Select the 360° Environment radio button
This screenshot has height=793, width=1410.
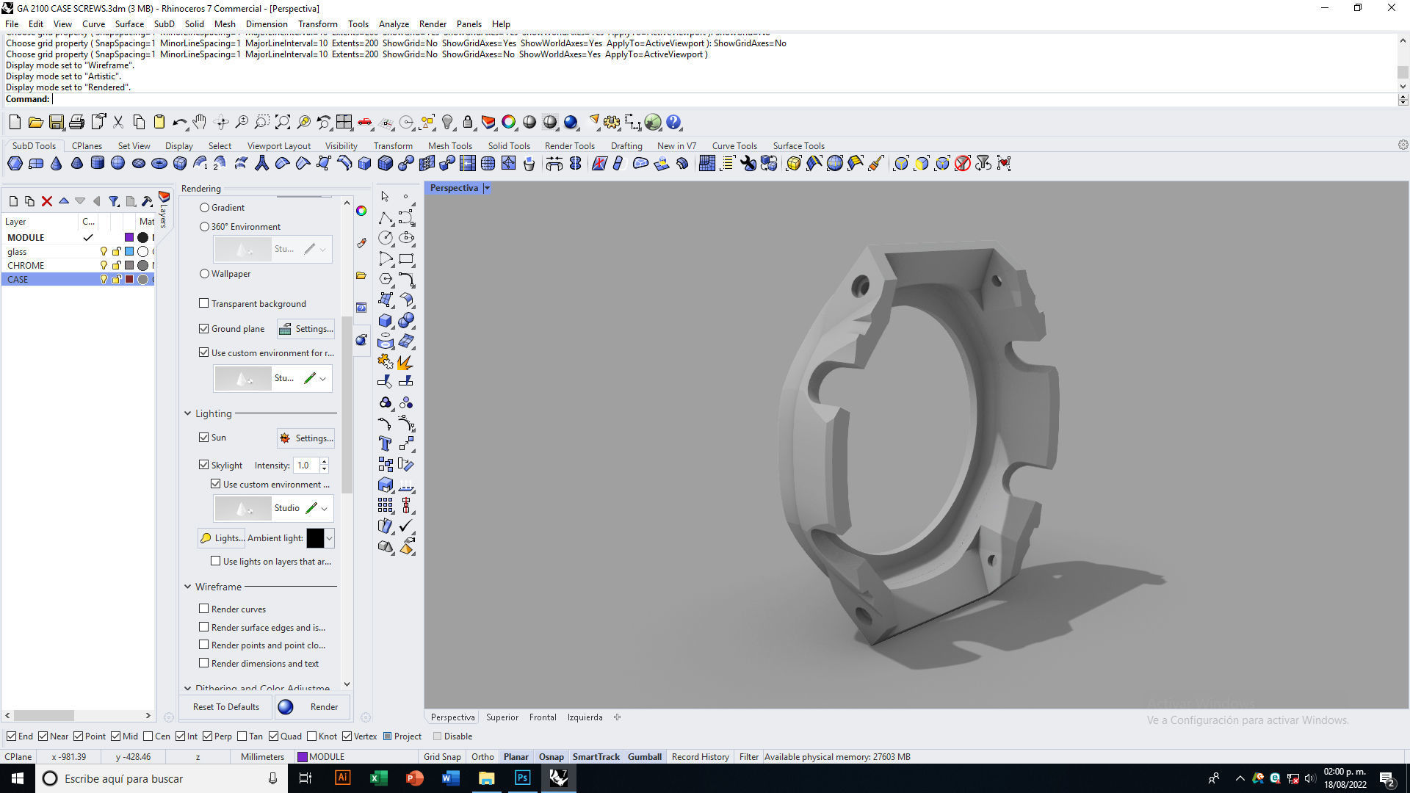pyautogui.click(x=204, y=227)
